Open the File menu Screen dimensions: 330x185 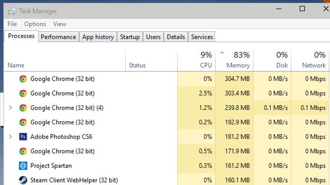[x=12, y=24]
